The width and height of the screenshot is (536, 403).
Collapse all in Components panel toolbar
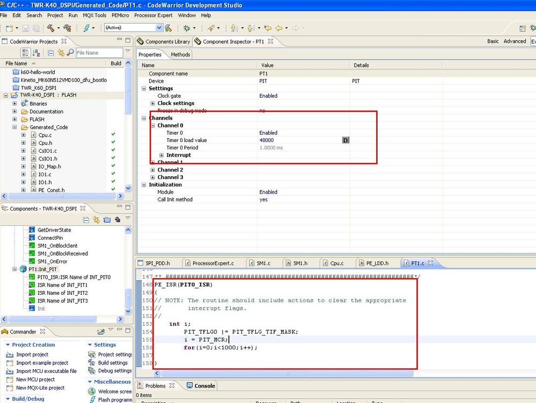tap(86, 220)
